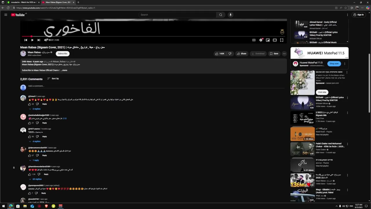371x209 pixels.
Task: Open taskbar clock showing 12:27 AM
Action: pyautogui.click(x=359, y=206)
